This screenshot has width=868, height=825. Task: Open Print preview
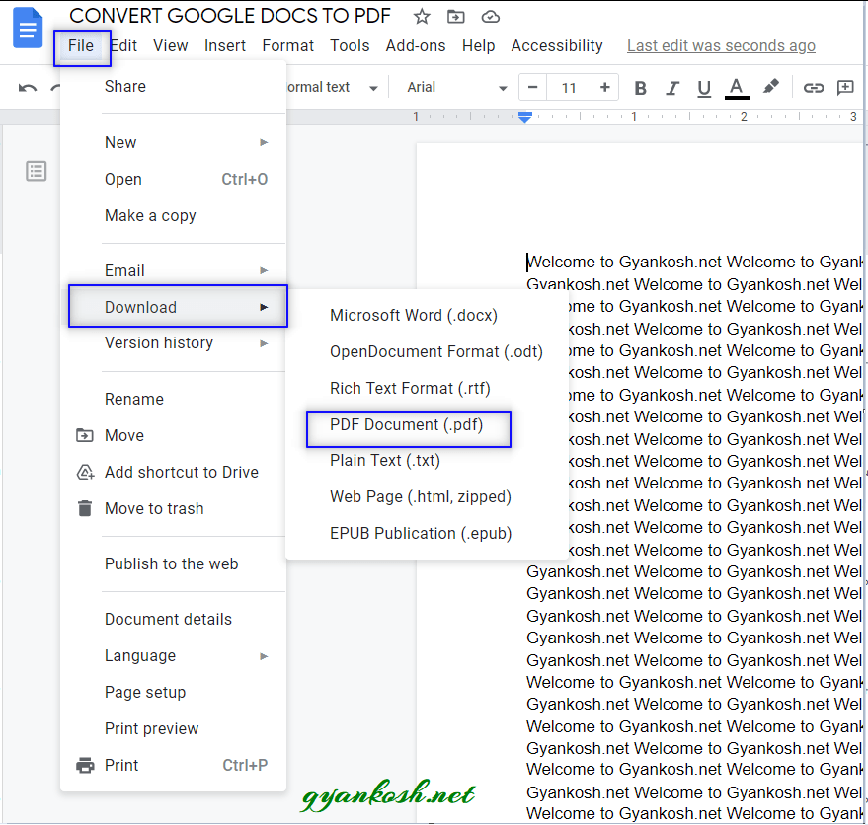coord(173,728)
